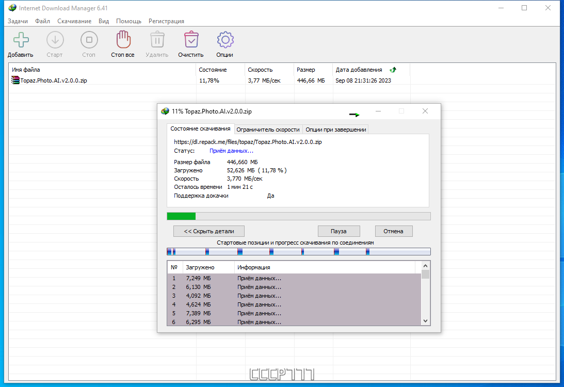The image size is (564, 387).
Task: Switch to the Опции при завершении tab
Action: tap(335, 130)
